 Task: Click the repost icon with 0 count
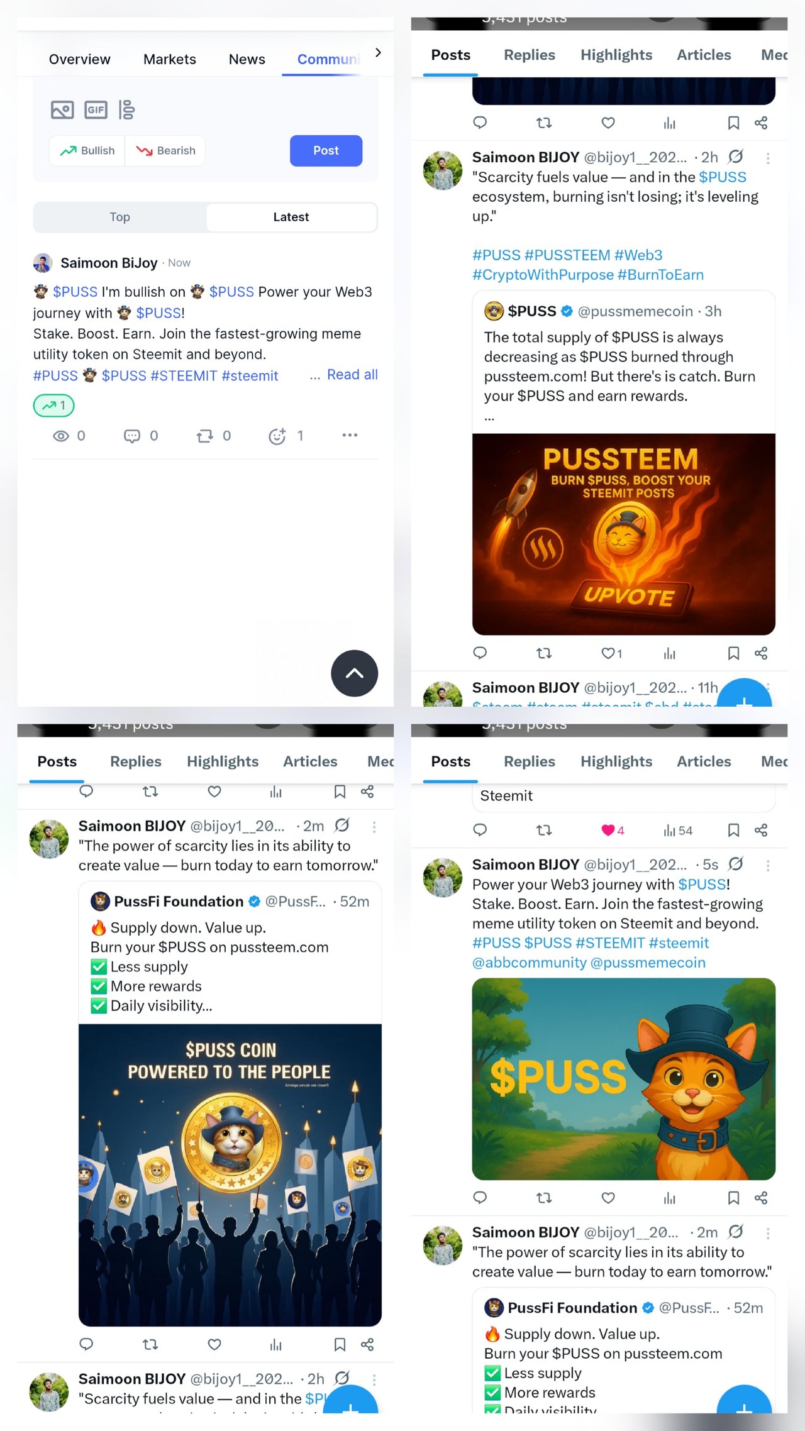pos(213,436)
